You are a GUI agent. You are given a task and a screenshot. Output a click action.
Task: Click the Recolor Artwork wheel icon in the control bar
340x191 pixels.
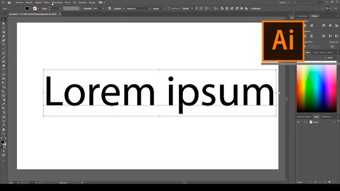click(x=109, y=8)
